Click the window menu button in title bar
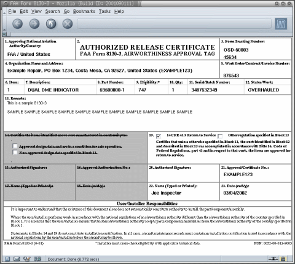The height and width of the screenshot is (264, 295). point(6,4)
